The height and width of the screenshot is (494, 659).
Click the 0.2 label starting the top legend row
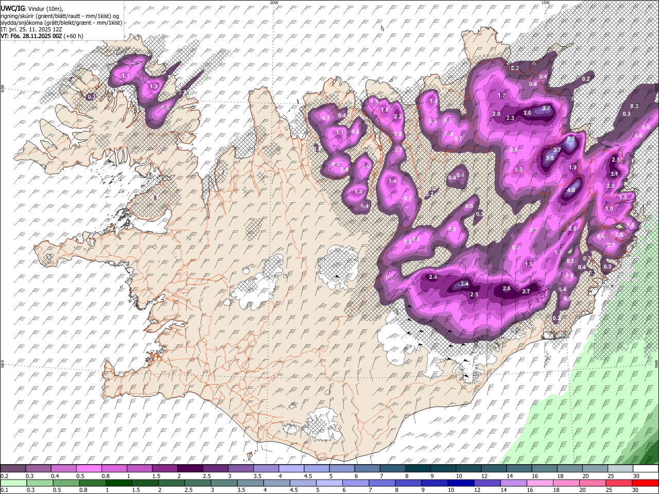pos(4,476)
